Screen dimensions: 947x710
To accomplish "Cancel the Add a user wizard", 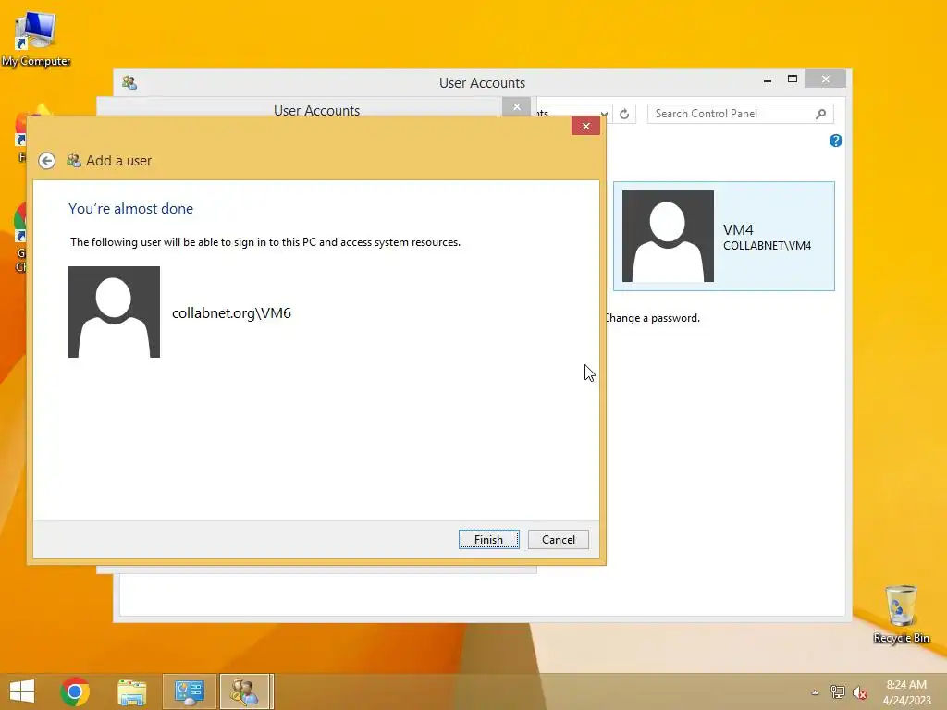I will [558, 539].
